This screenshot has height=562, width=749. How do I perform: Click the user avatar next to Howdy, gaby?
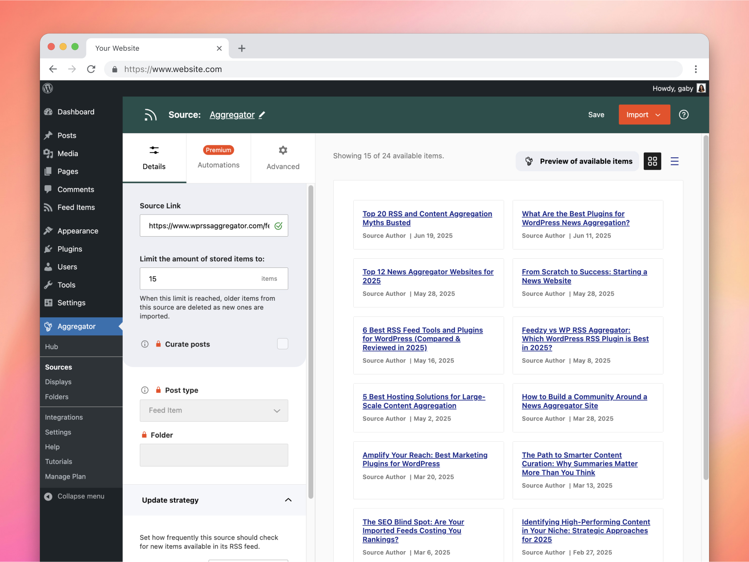coord(701,88)
